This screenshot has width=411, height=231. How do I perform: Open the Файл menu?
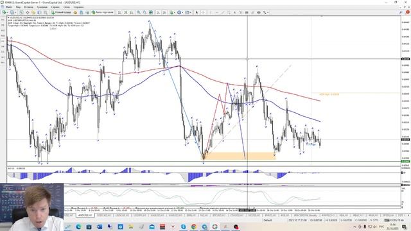pos(8,7)
